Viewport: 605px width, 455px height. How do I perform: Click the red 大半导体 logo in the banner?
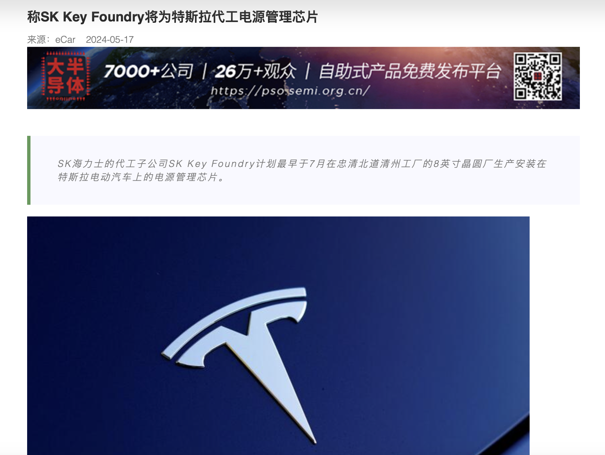(x=65, y=76)
